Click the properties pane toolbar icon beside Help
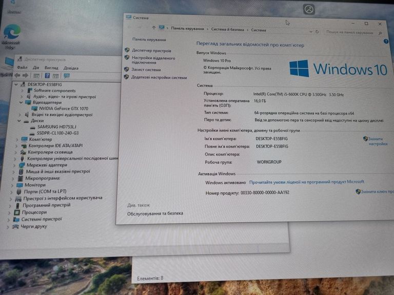Viewport: 394px width, 295px height. (x=55, y=75)
